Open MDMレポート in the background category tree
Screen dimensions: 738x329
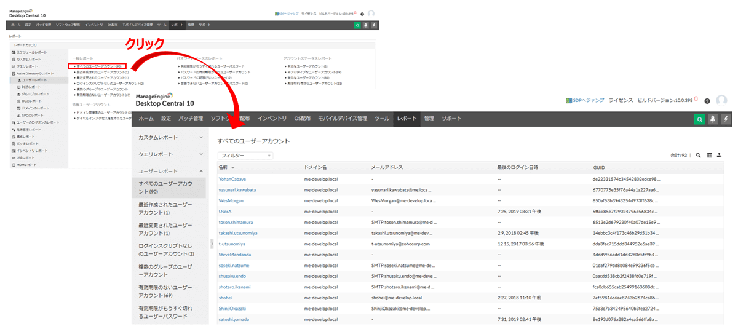click(26, 165)
